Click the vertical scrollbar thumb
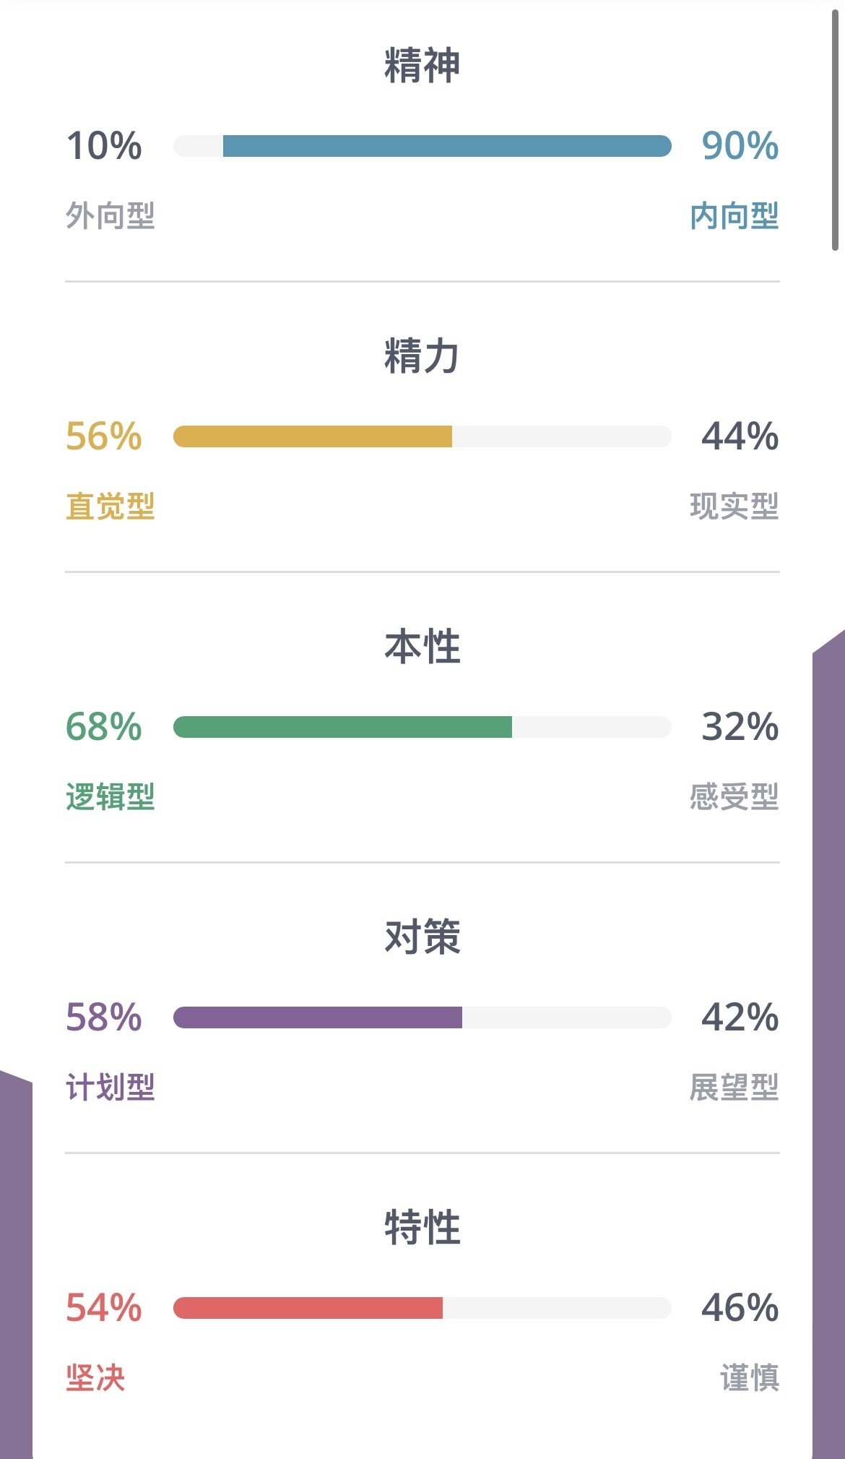Screen dimensions: 845x1459 coord(835,130)
